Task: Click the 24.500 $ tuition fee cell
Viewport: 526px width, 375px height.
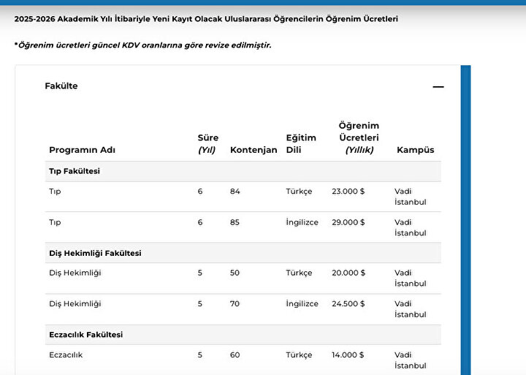Action: tap(348, 304)
